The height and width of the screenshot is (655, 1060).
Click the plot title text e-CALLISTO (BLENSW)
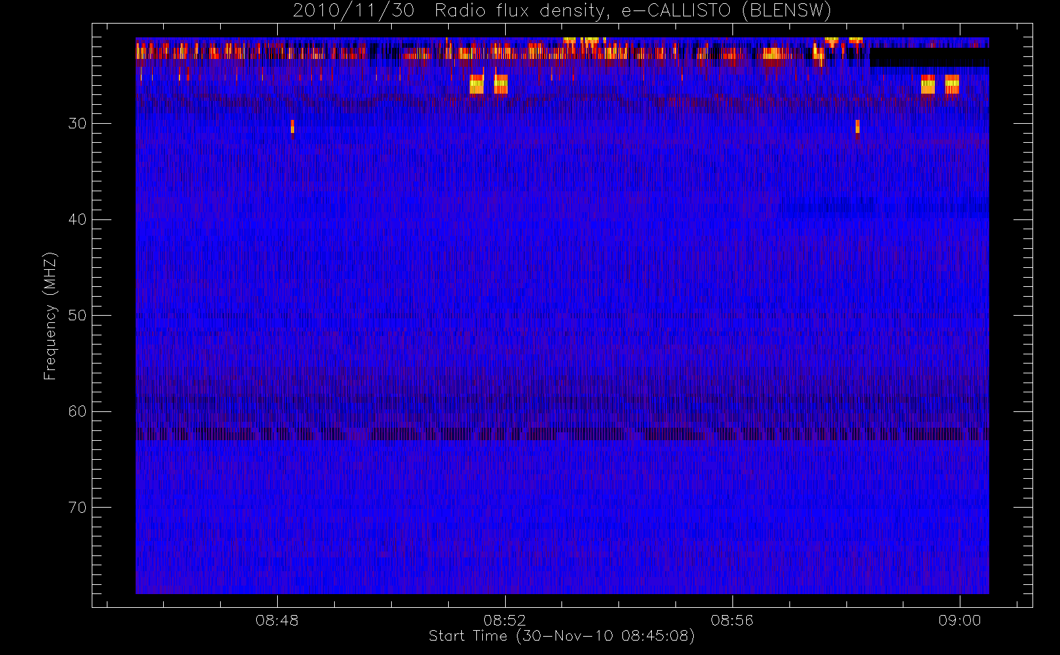pyautogui.click(x=727, y=10)
